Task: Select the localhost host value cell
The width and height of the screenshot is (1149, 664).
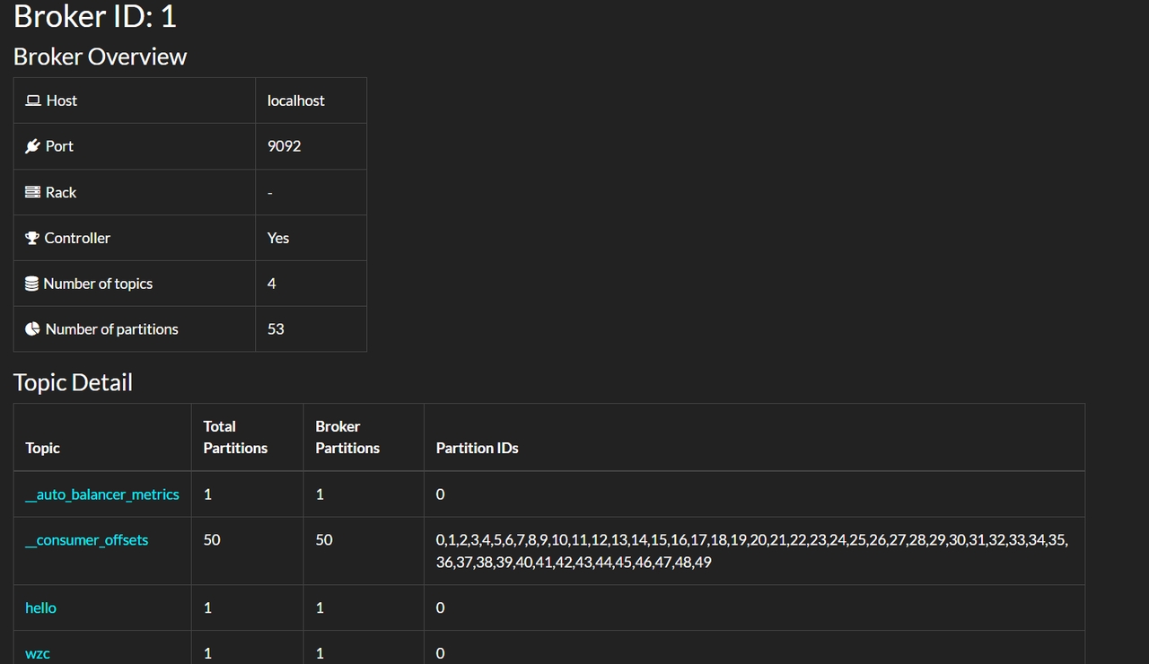Action: pos(296,100)
